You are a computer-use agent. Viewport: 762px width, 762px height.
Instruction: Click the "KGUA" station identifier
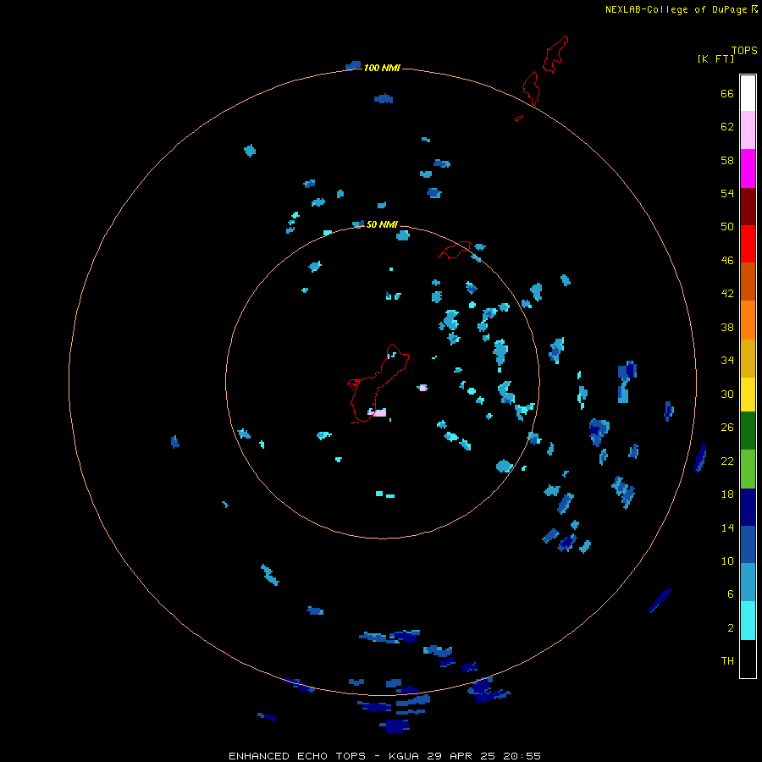coord(403,756)
